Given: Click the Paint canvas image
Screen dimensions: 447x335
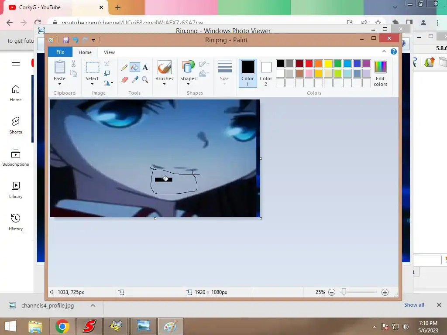Looking at the screenshot, I should [155, 158].
